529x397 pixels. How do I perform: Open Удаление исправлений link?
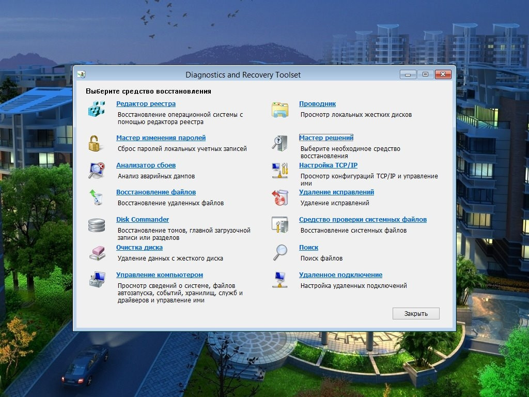[336, 192]
